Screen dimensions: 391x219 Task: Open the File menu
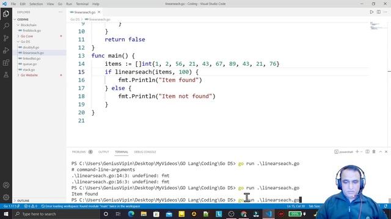click(13, 4)
